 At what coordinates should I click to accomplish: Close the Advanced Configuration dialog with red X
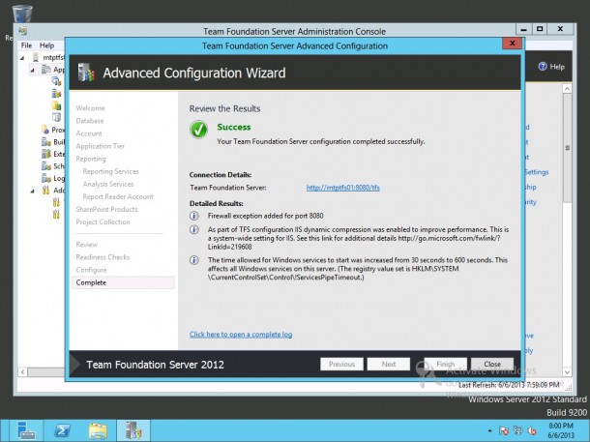click(x=512, y=44)
